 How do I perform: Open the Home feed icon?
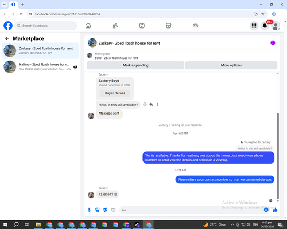tap(88, 26)
